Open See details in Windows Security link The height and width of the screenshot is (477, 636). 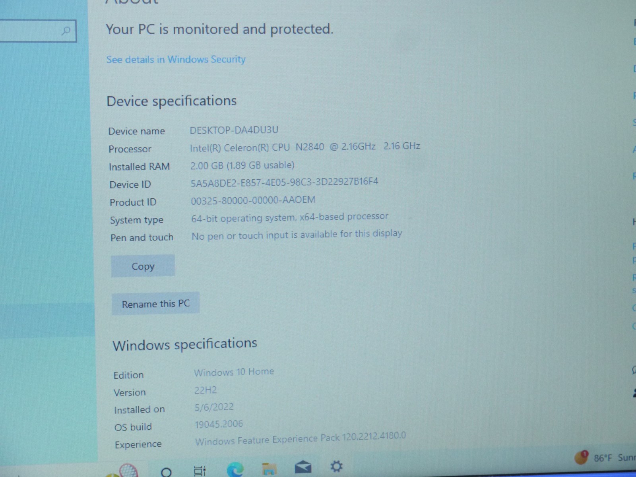coord(176,59)
